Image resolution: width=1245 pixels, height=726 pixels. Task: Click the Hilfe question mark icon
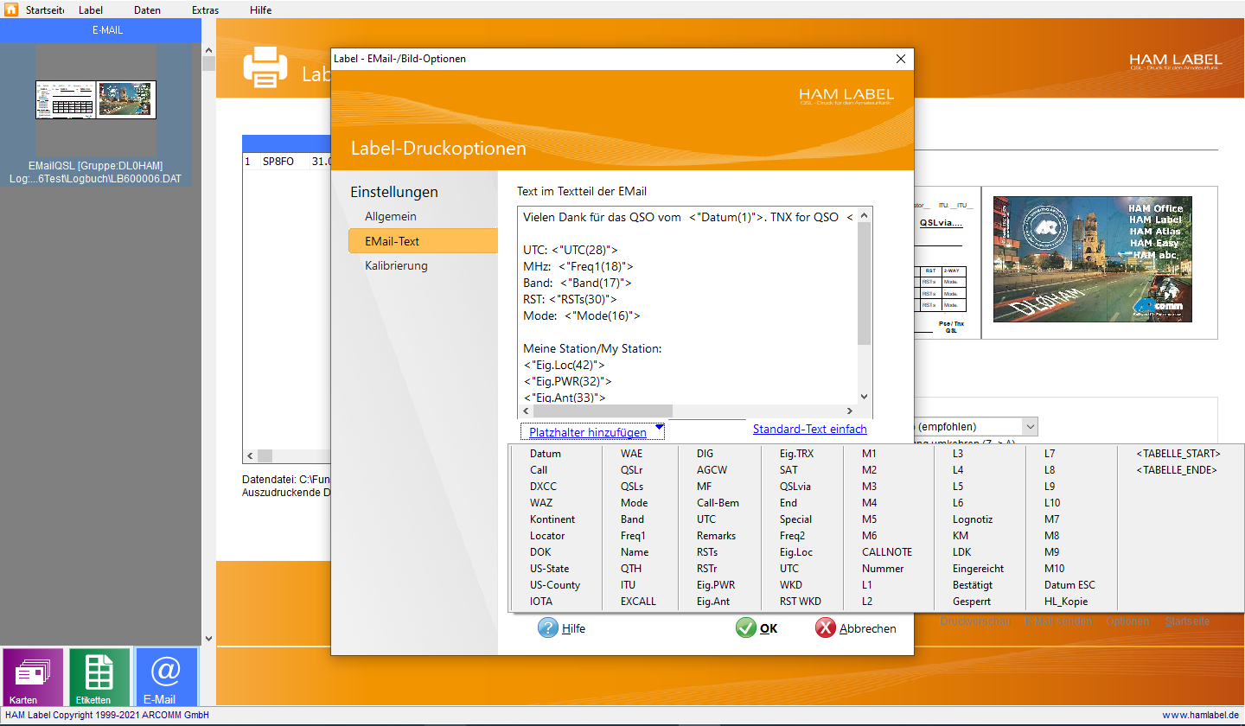coord(547,628)
